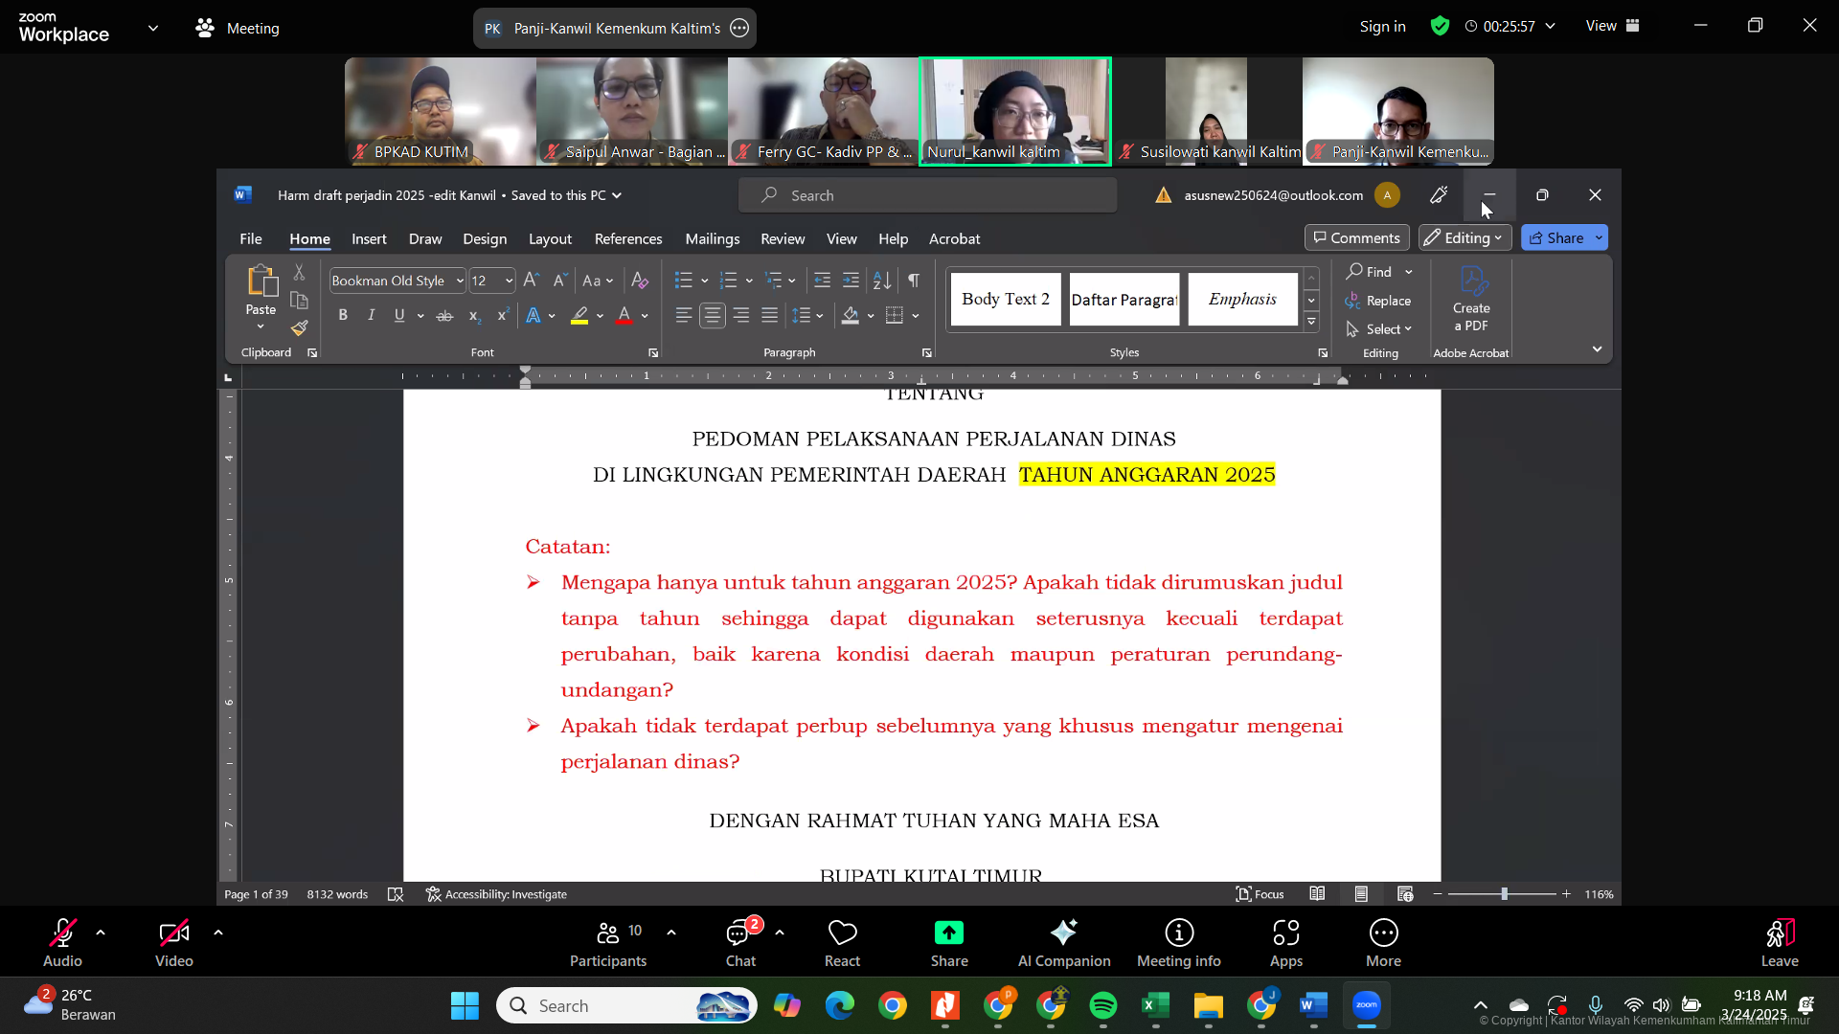Open the Zoom AI Companion
Viewport: 1839px width, 1034px height.
tap(1064, 943)
